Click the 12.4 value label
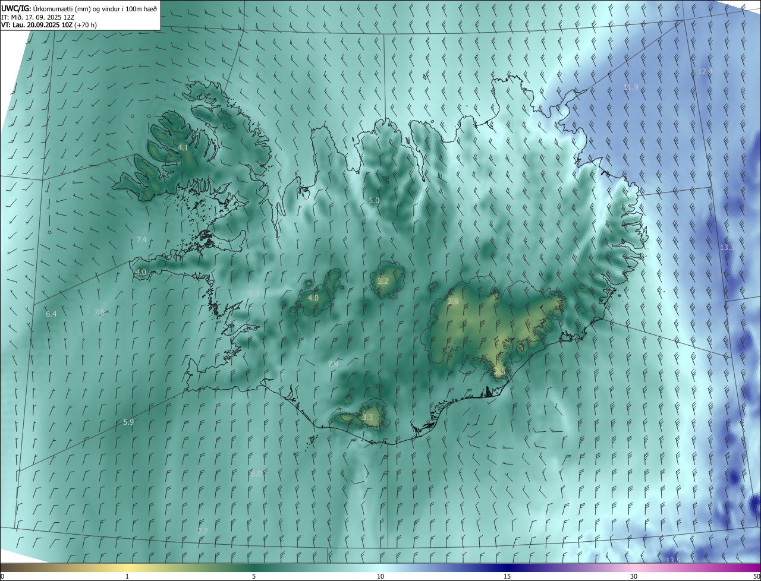This screenshot has width=761, height=581. pyautogui.click(x=705, y=72)
